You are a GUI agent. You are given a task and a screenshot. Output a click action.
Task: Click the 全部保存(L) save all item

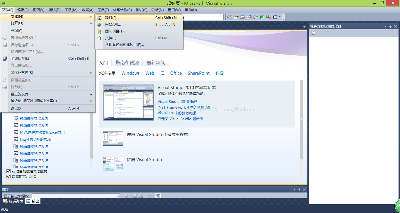coord(48,58)
